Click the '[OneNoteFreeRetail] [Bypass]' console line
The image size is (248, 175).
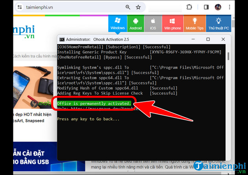[x=104, y=57]
